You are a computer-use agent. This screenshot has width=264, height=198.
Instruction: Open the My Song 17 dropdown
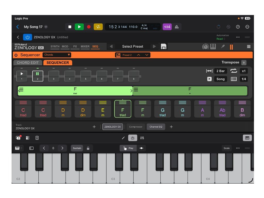46,27
